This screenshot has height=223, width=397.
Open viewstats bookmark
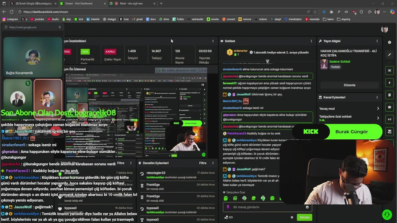pyautogui.click(x=312, y=19)
